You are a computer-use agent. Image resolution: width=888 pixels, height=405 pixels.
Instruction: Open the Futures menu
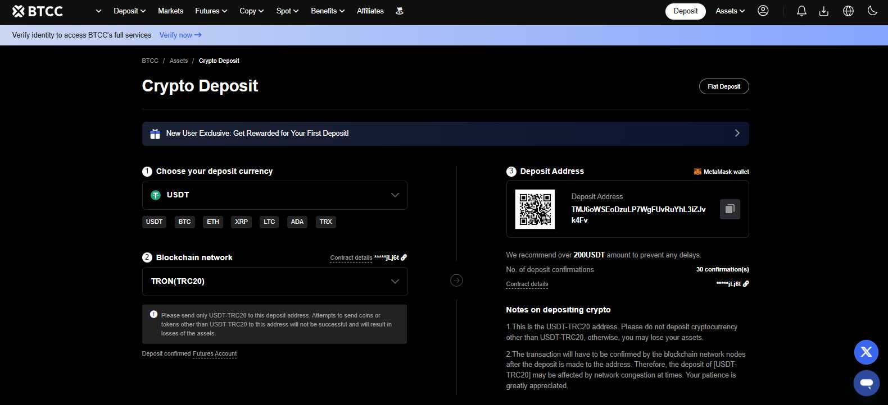coord(211,11)
